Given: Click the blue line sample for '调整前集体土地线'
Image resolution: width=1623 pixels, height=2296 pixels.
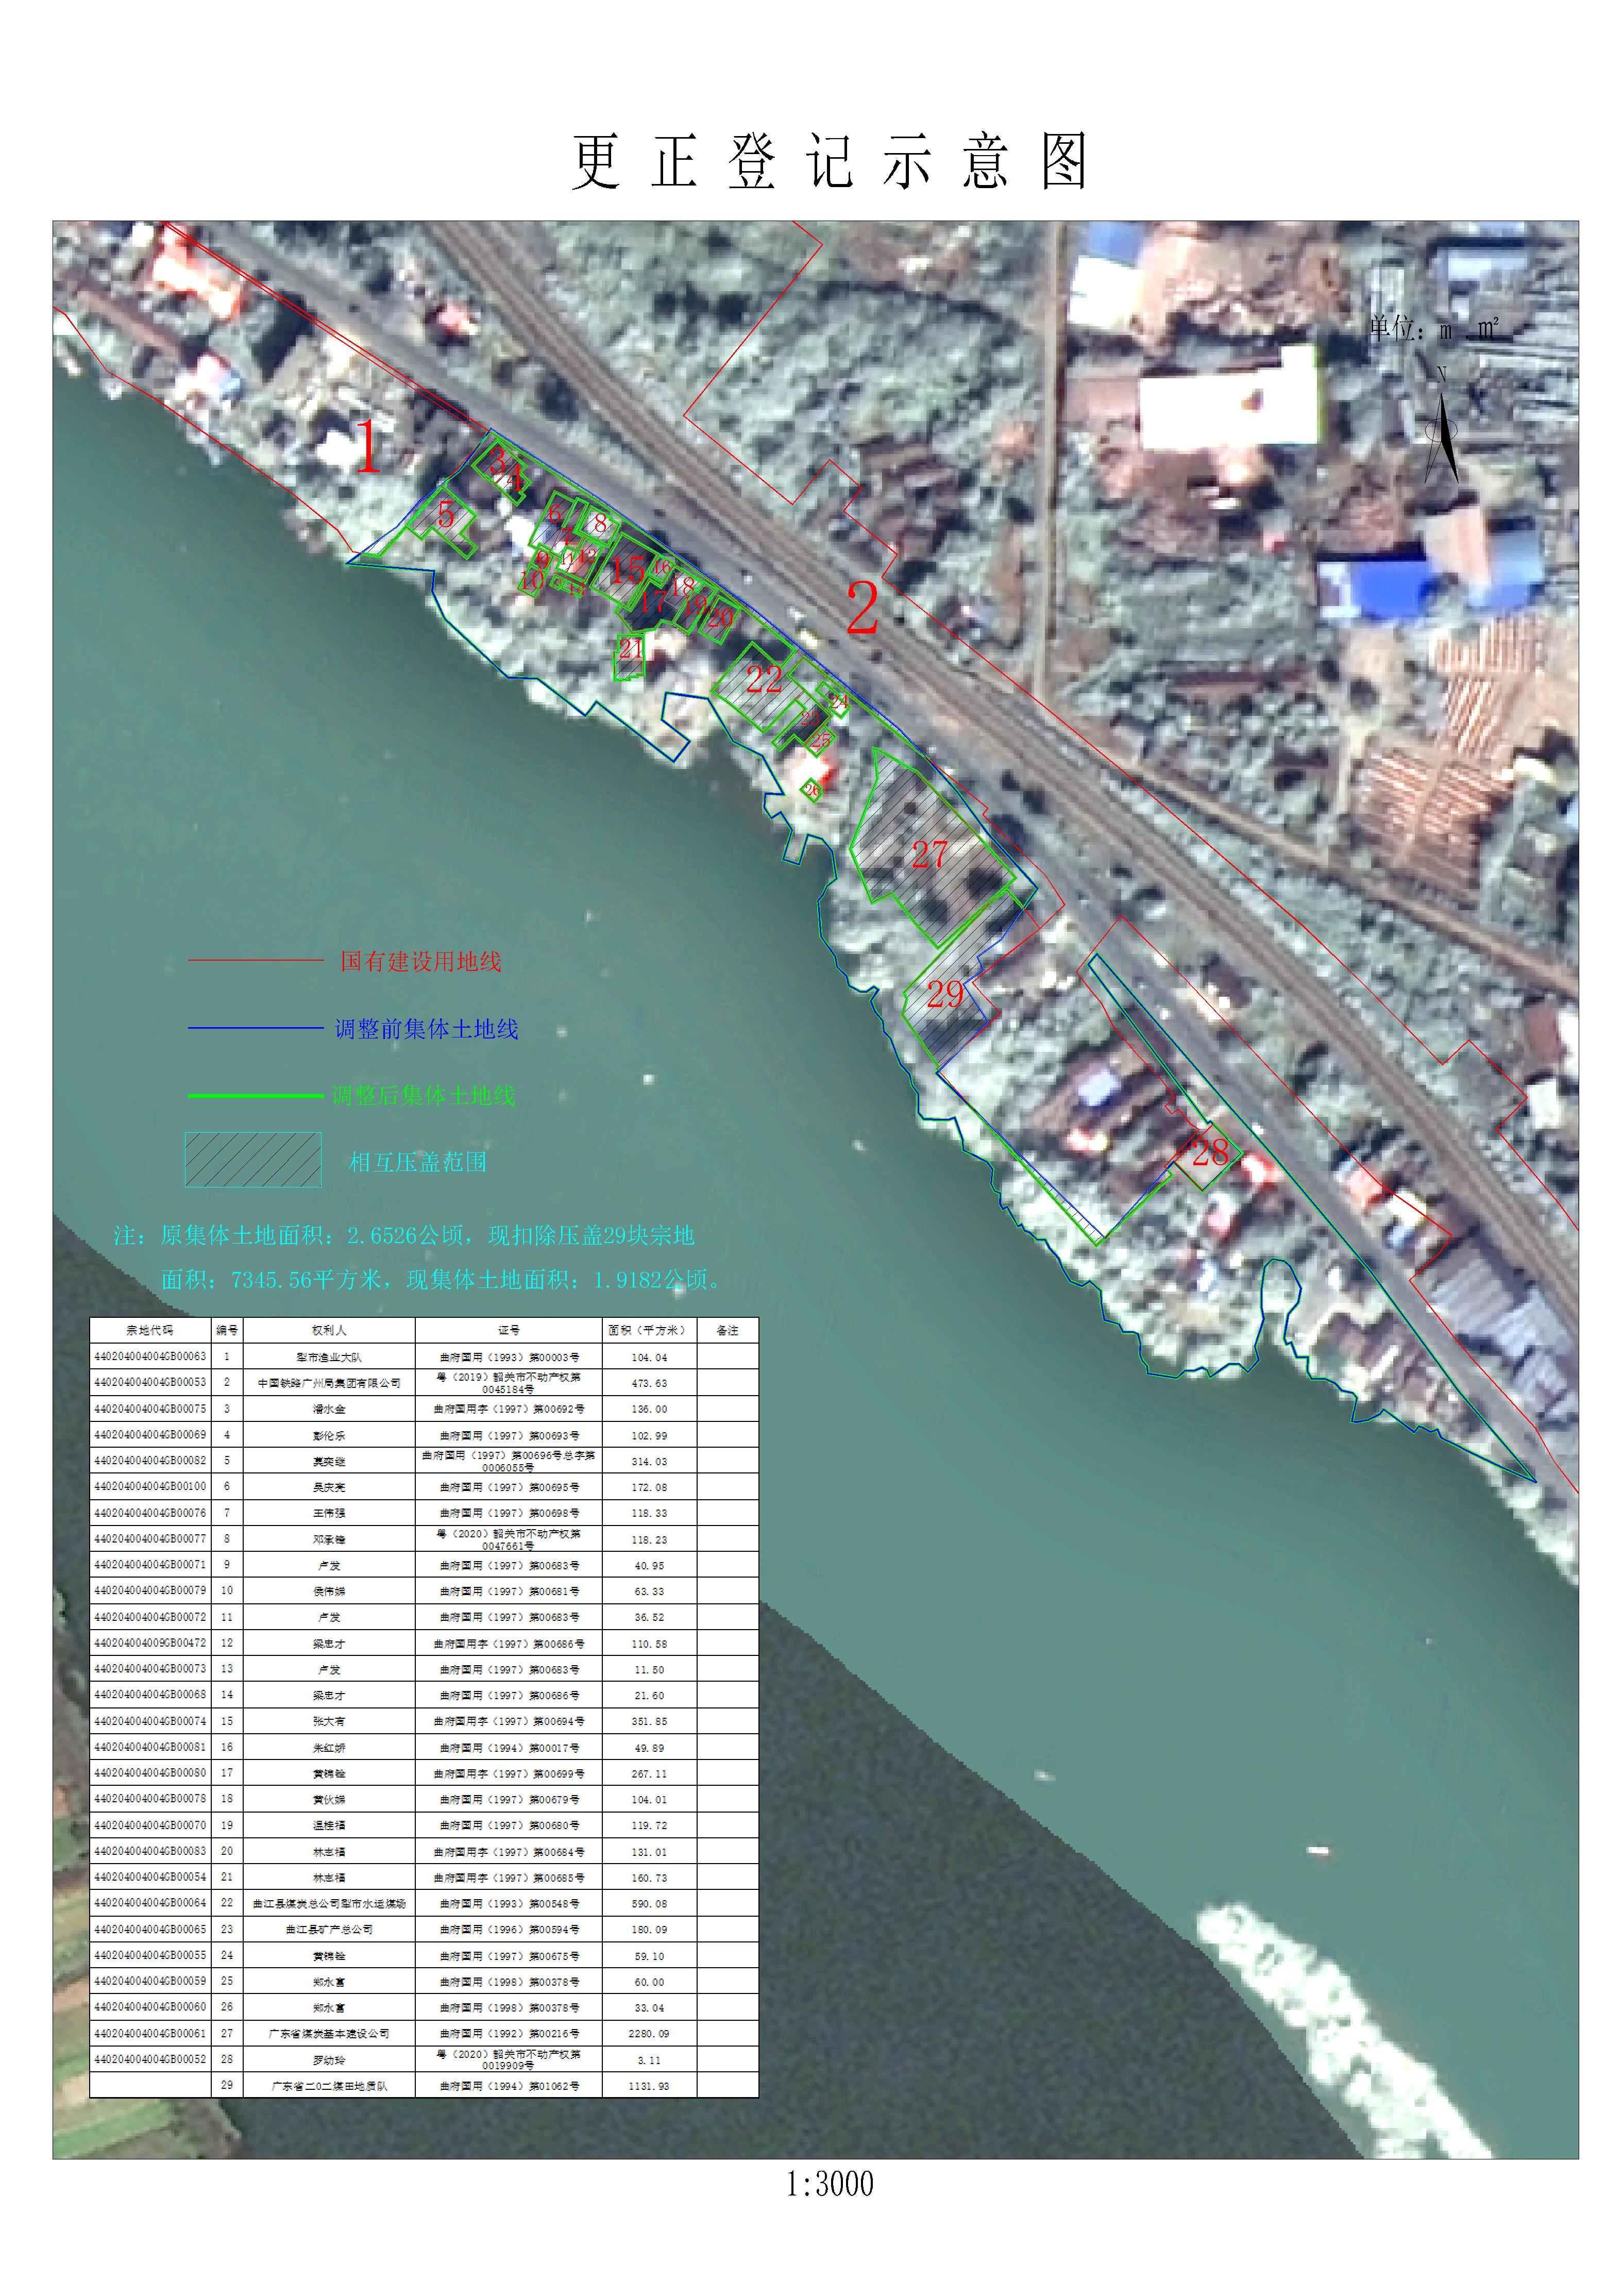Looking at the screenshot, I should (256, 1028).
